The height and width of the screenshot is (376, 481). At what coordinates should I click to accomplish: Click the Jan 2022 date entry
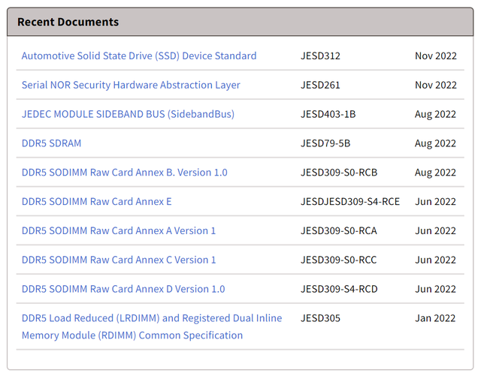coord(435,318)
